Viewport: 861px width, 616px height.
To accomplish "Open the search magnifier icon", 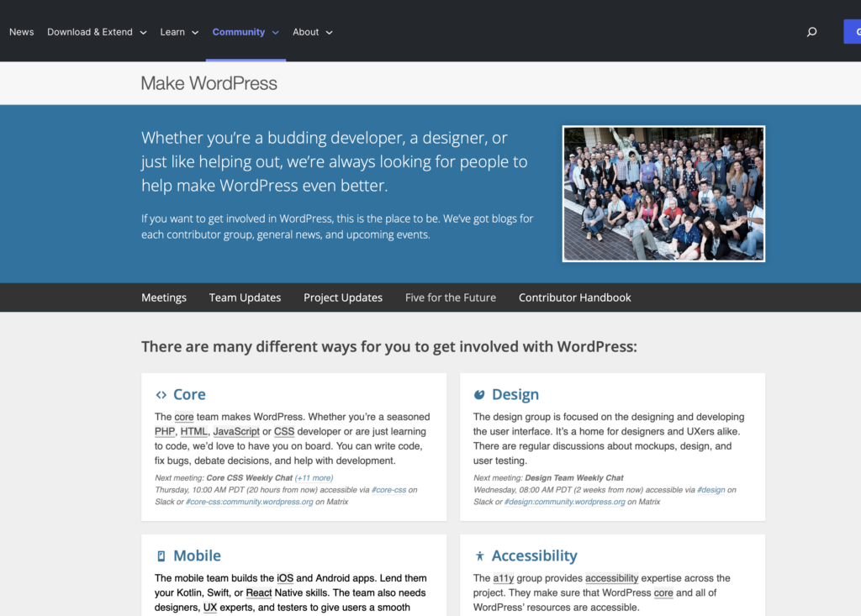I will [x=811, y=32].
